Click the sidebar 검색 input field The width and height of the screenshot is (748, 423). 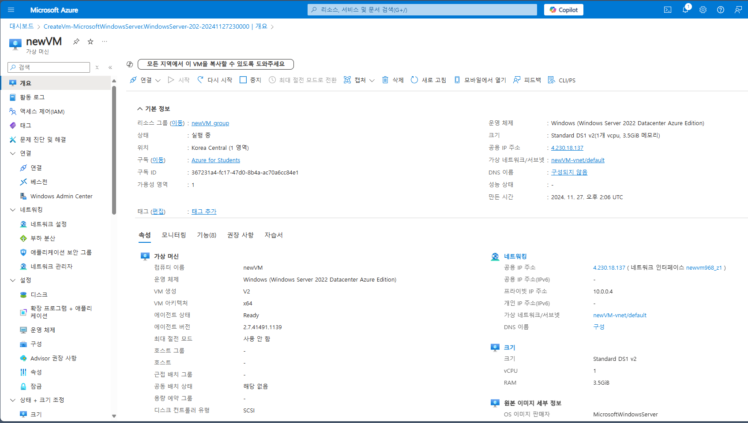tap(49, 67)
